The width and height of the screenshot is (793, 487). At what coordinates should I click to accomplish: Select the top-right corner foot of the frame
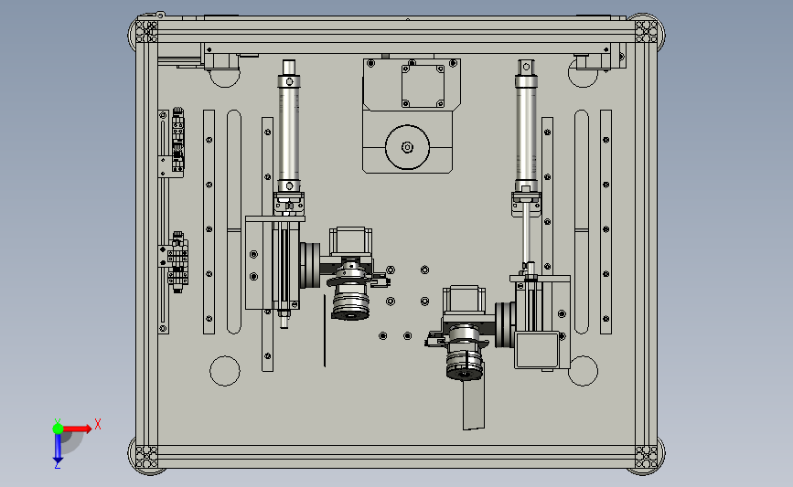(648, 32)
